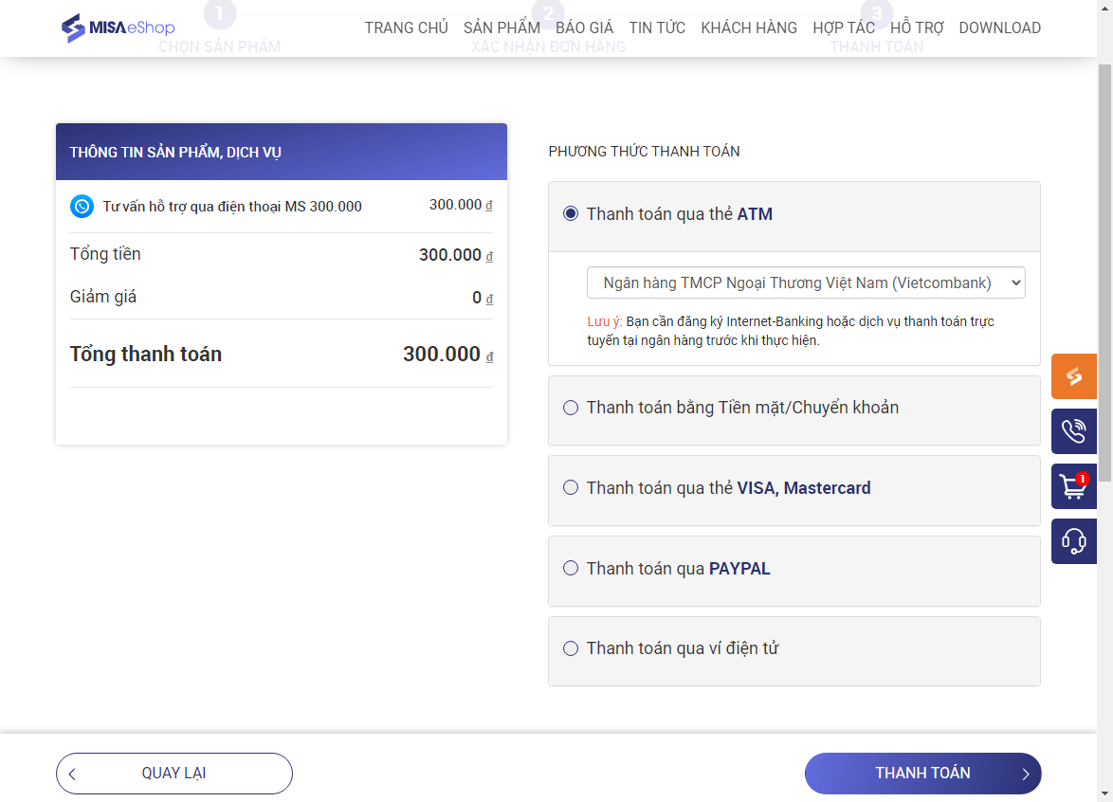Click the MISA eShop logo
The image size is (1113, 802).
[118, 27]
